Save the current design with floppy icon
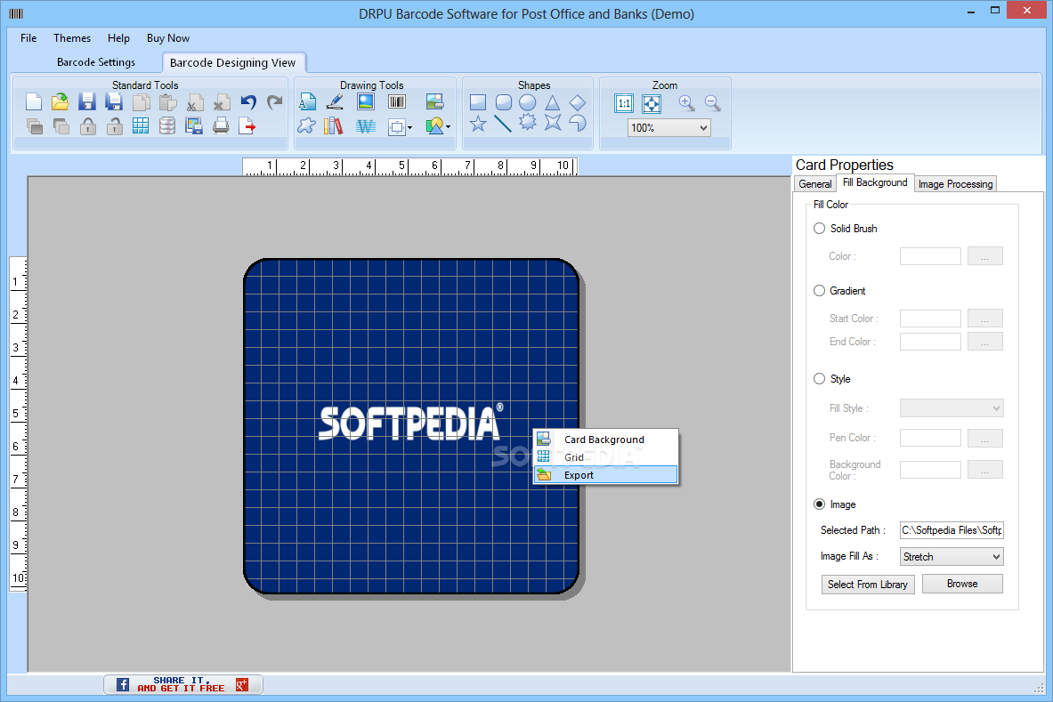 [x=86, y=102]
